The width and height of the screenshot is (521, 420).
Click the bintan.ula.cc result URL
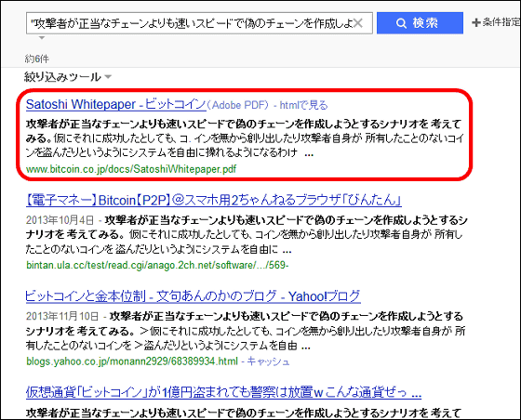click(x=157, y=265)
